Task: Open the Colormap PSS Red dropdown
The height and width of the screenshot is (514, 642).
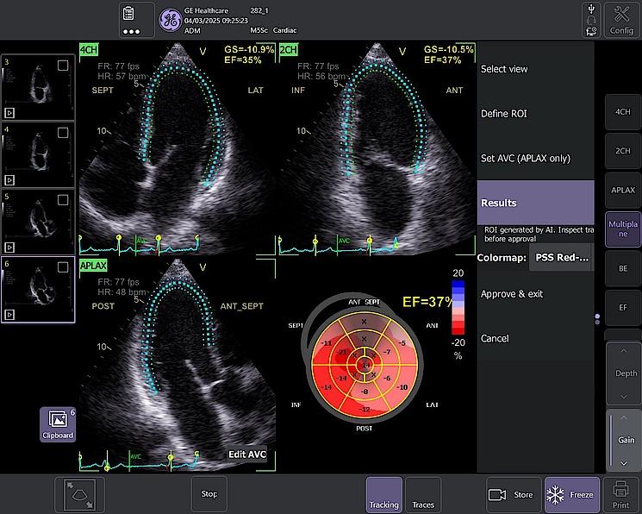Action: tap(561, 257)
